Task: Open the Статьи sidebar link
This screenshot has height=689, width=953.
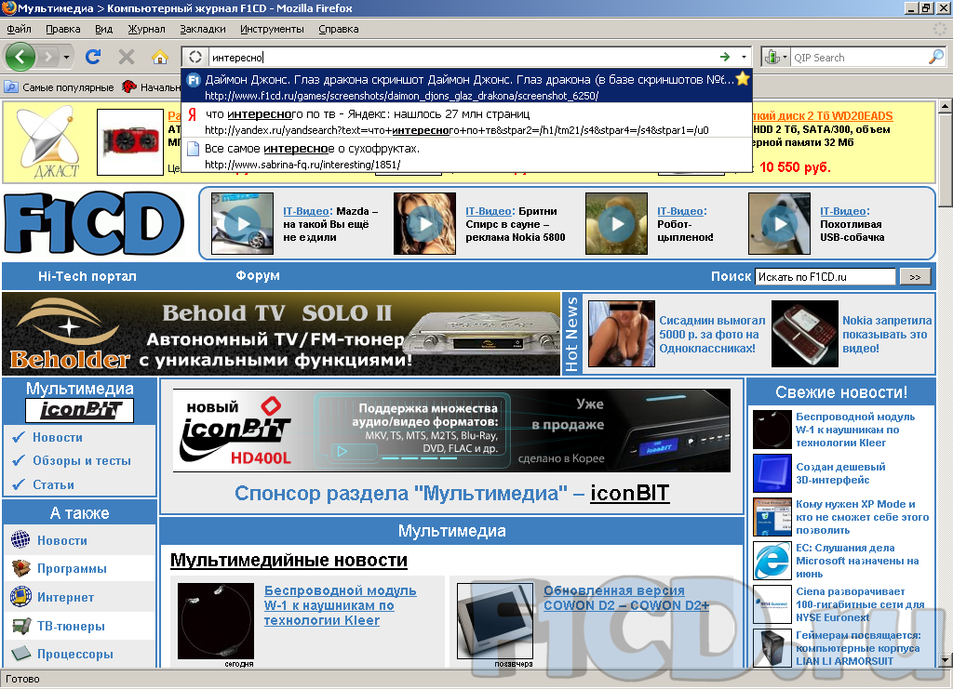Action: click(53, 484)
